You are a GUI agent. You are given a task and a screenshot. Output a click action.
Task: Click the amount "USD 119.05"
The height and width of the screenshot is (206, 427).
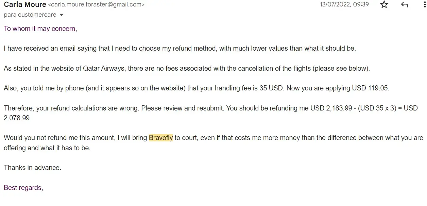coord(370,88)
